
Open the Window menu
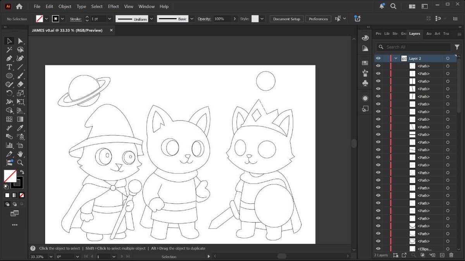point(146,7)
